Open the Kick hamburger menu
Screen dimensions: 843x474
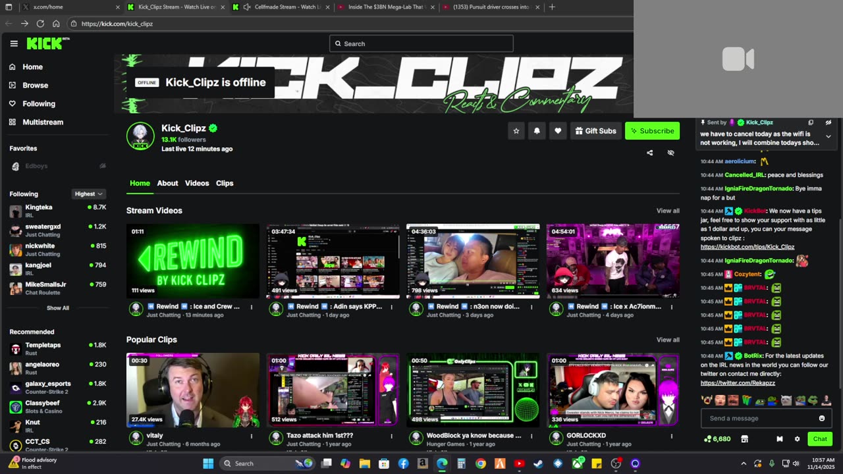(14, 43)
